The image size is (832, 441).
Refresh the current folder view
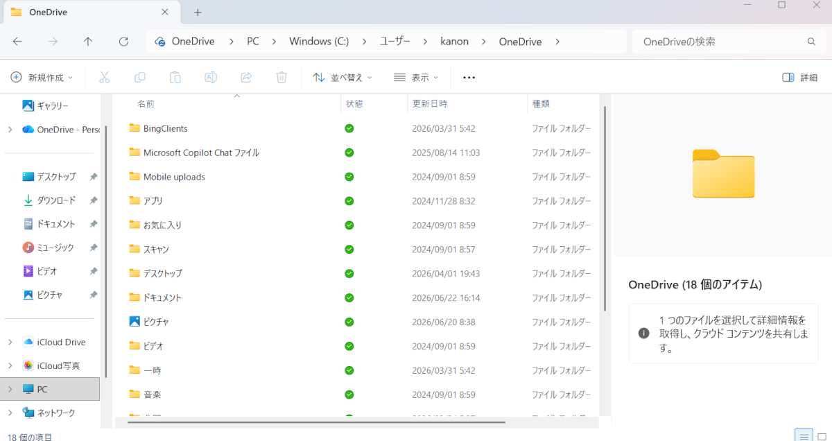123,42
